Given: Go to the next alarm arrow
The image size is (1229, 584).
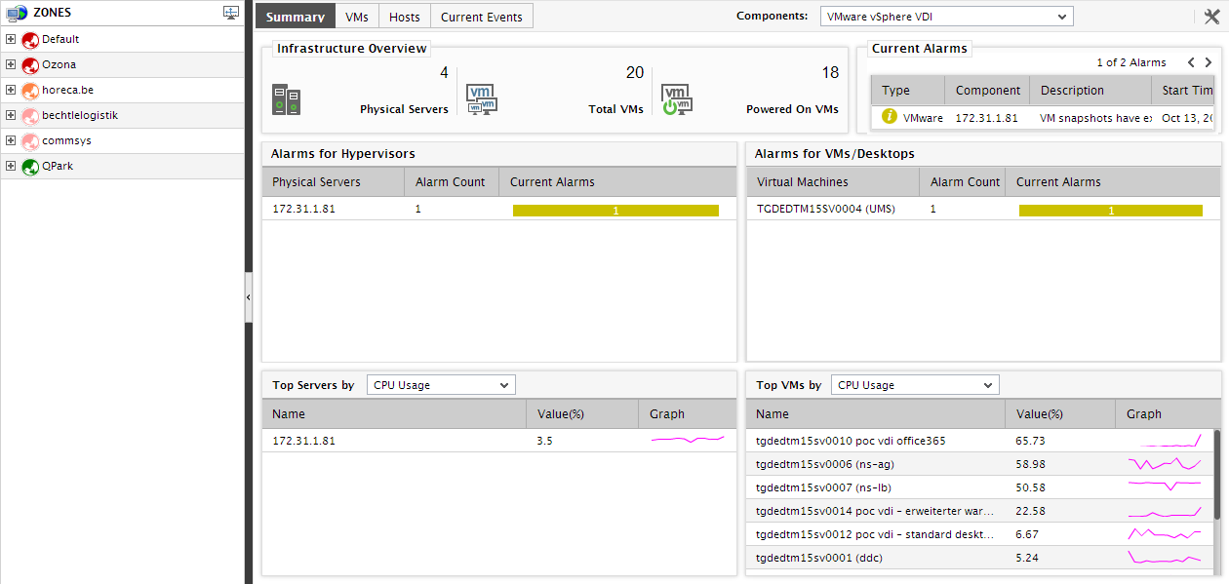Looking at the screenshot, I should pos(1208,62).
